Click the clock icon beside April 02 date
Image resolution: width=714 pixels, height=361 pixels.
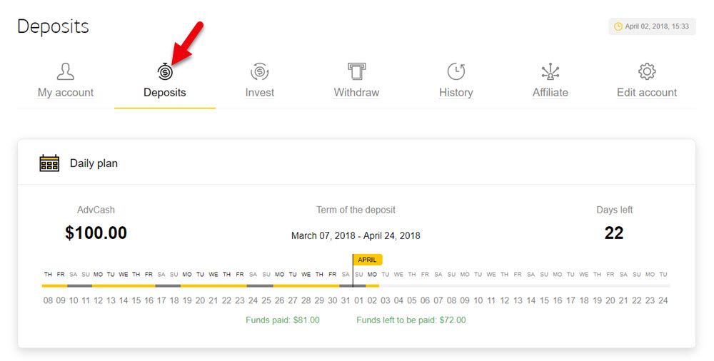click(x=618, y=26)
